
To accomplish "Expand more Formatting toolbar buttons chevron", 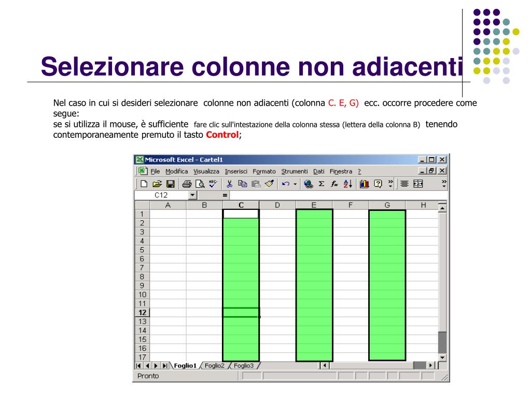I will [x=444, y=184].
